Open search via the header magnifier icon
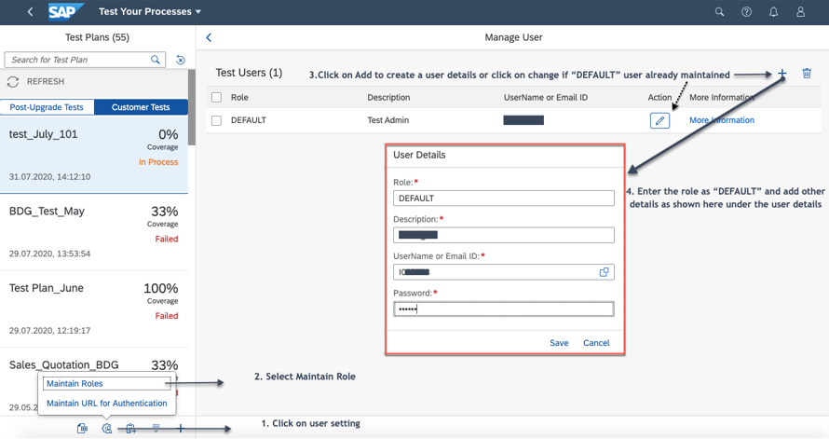 point(719,12)
